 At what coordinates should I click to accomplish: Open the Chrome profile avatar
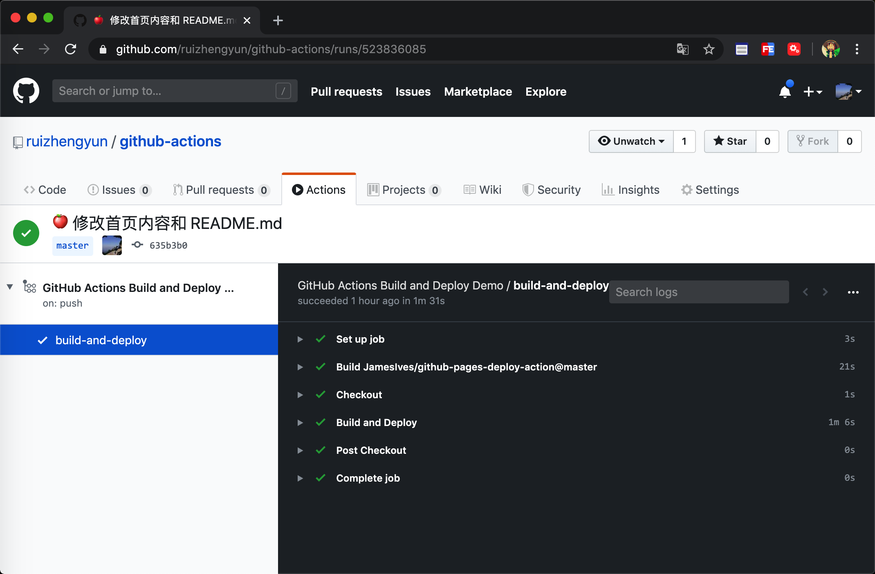pyautogui.click(x=831, y=49)
